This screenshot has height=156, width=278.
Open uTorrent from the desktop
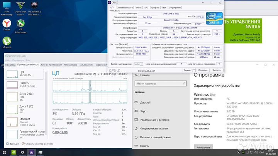point(7,41)
